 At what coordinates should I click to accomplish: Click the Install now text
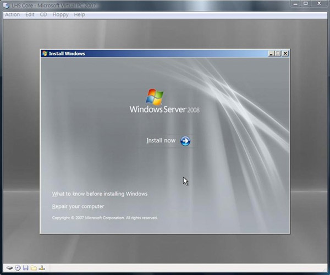pos(161,141)
